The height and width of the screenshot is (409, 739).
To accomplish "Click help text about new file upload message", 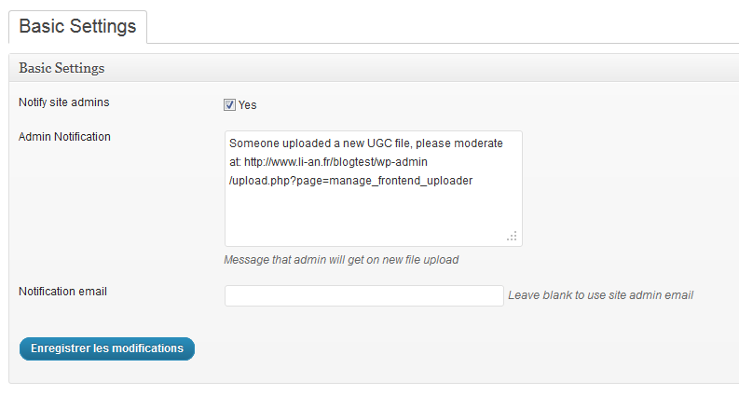I will [x=341, y=260].
